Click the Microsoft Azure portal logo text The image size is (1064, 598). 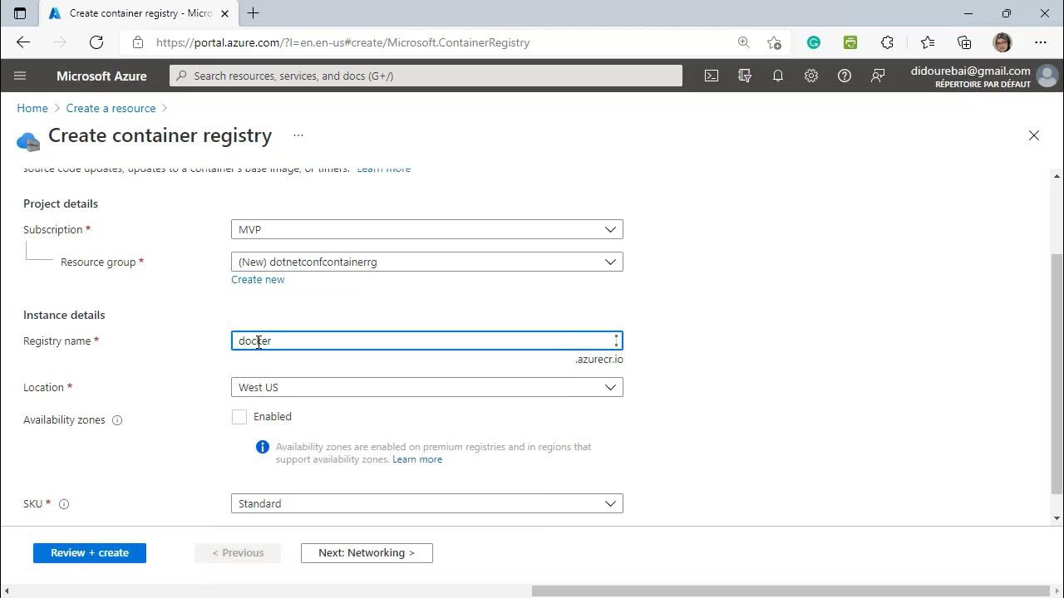101,76
